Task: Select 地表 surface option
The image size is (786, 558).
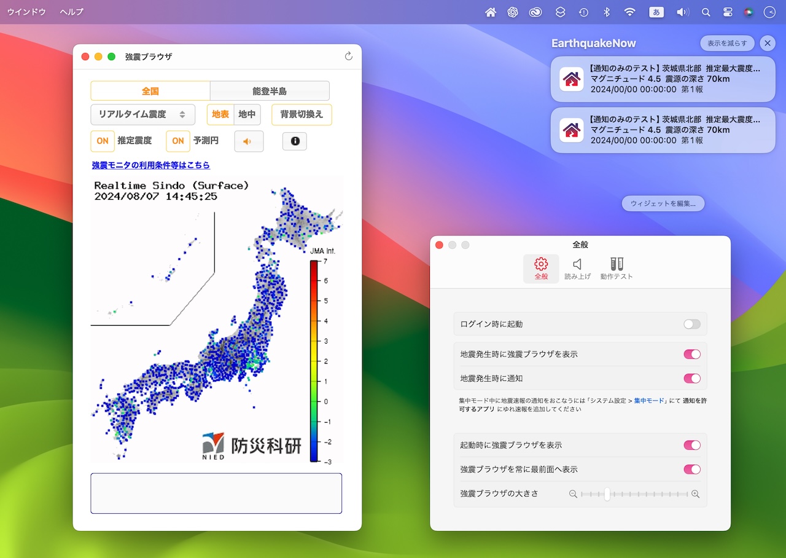Action: coord(220,114)
